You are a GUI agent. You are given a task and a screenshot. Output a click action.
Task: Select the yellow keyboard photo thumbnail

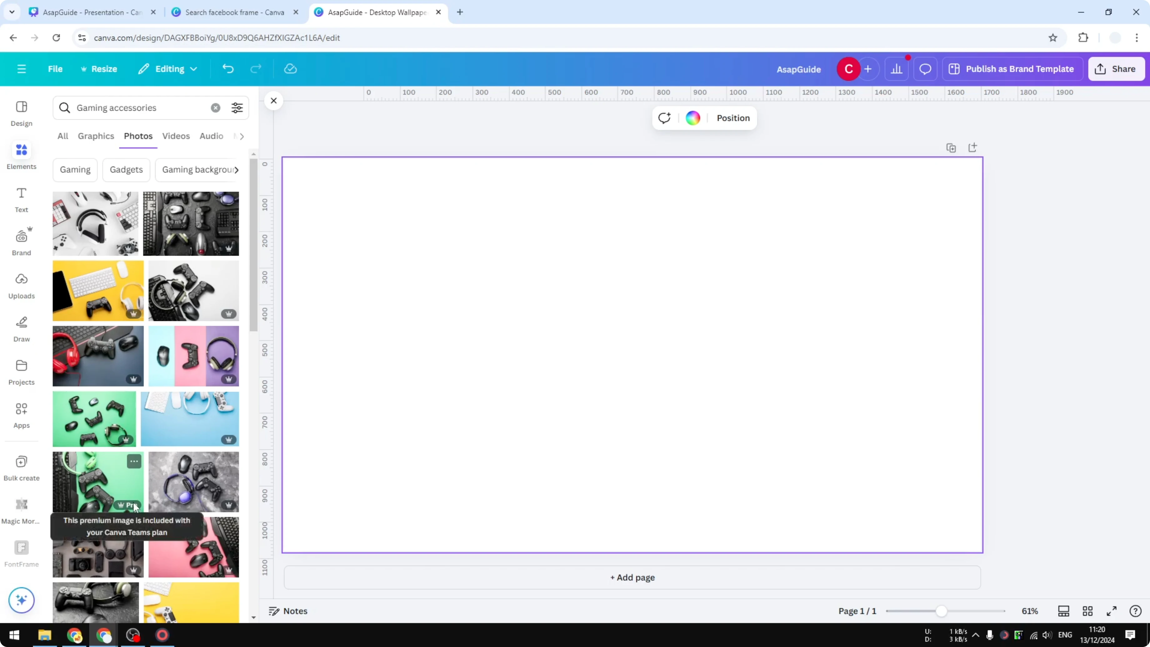98,291
